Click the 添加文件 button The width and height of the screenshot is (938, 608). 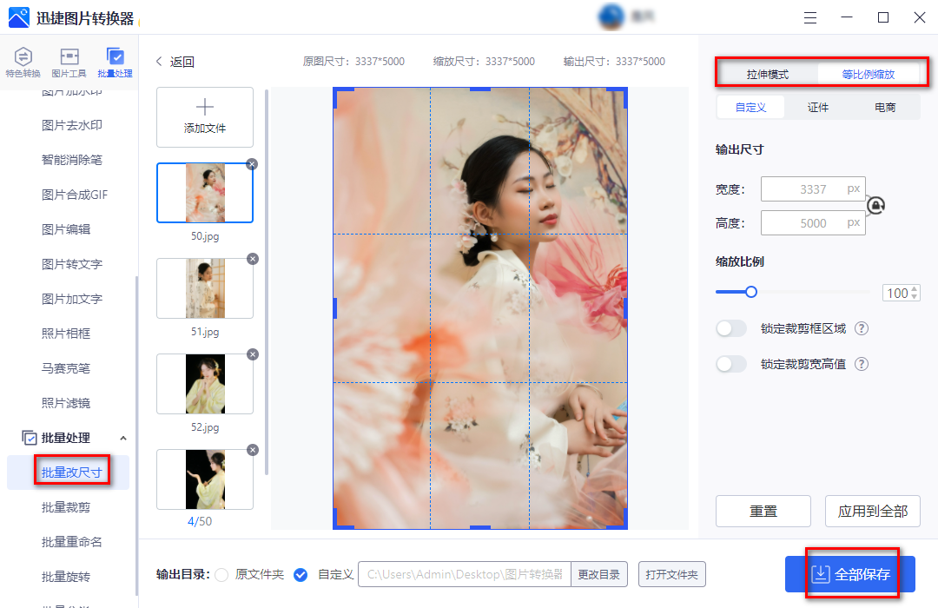[x=205, y=117]
